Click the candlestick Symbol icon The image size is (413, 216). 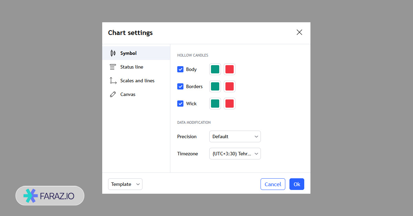pos(113,53)
